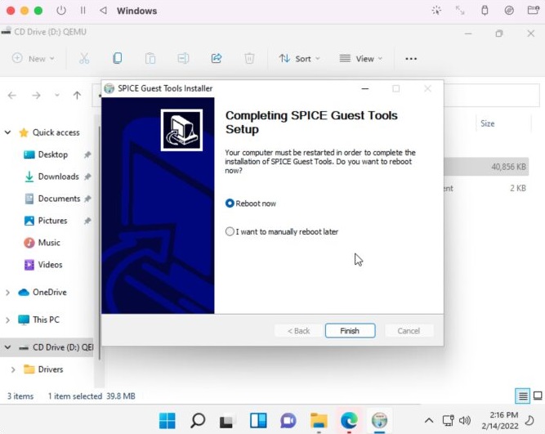Open Task View on taskbar
The width and height of the screenshot is (545, 434).
227,420
